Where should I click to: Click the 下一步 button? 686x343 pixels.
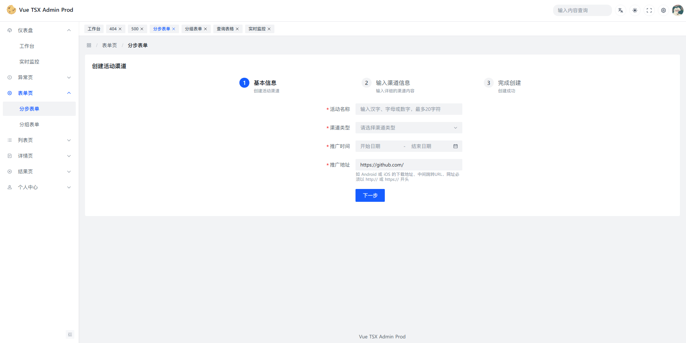[370, 195]
